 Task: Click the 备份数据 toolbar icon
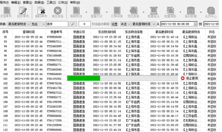click(191, 10)
